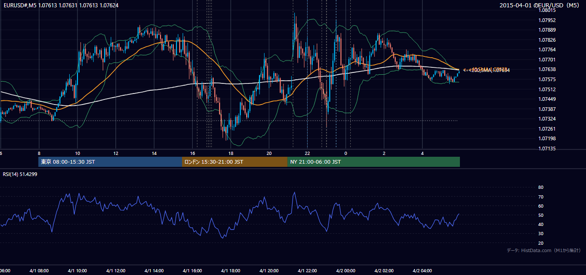Select the NY 21:00-06:00 JST session bar

[x=373, y=162]
